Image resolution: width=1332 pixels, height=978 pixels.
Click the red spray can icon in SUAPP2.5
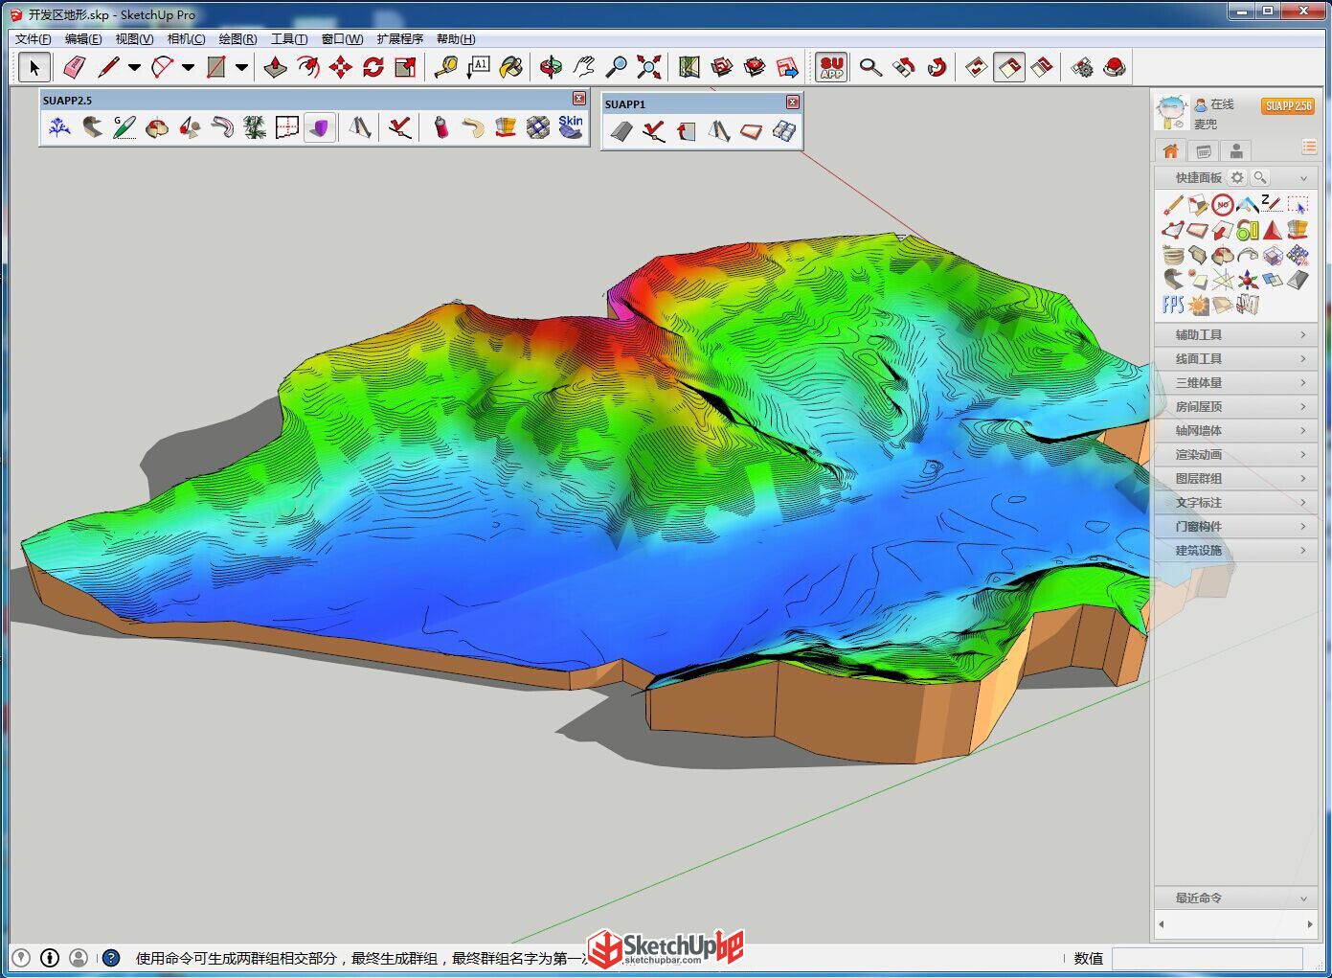click(440, 126)
